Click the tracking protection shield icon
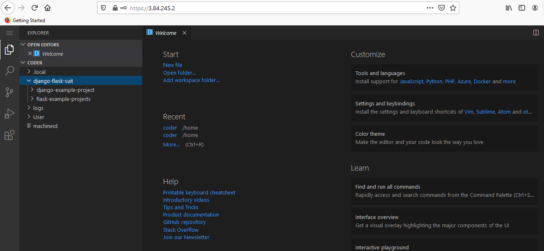Image resolution: width=544 pixels, height=251 pixels. (103, 8)
